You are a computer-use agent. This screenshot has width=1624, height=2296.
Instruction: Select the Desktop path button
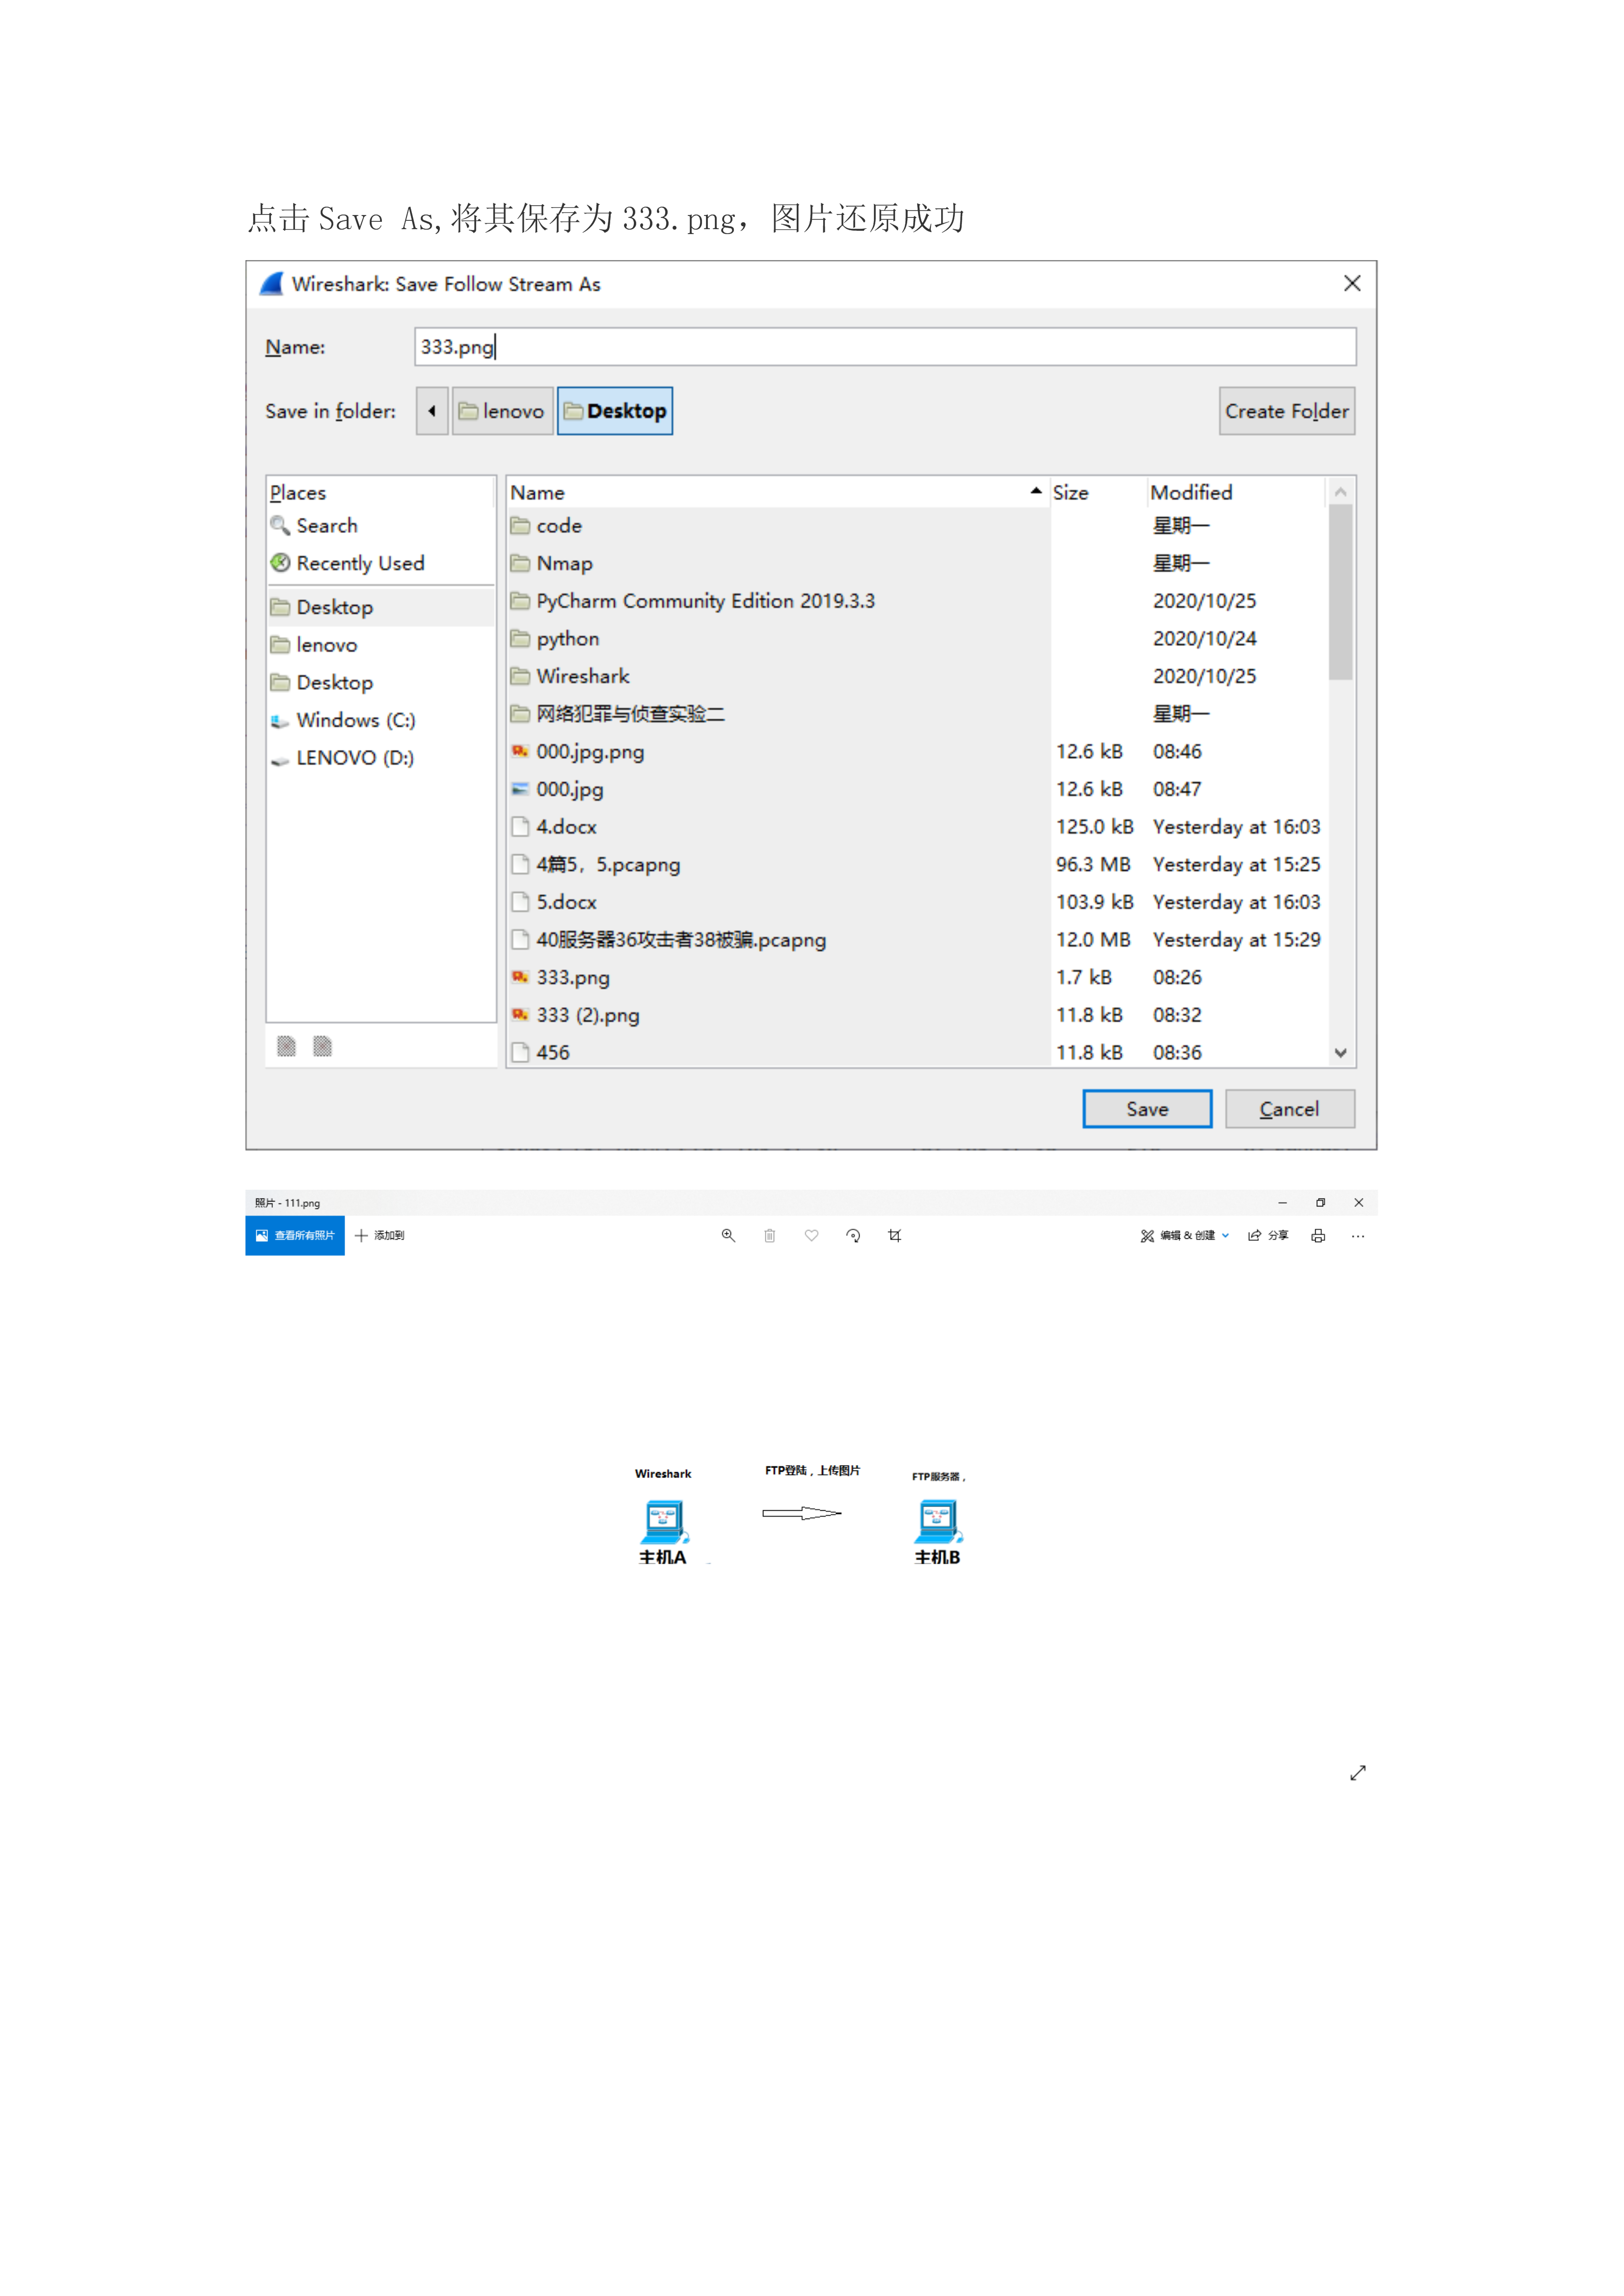[x=615, y=411]
